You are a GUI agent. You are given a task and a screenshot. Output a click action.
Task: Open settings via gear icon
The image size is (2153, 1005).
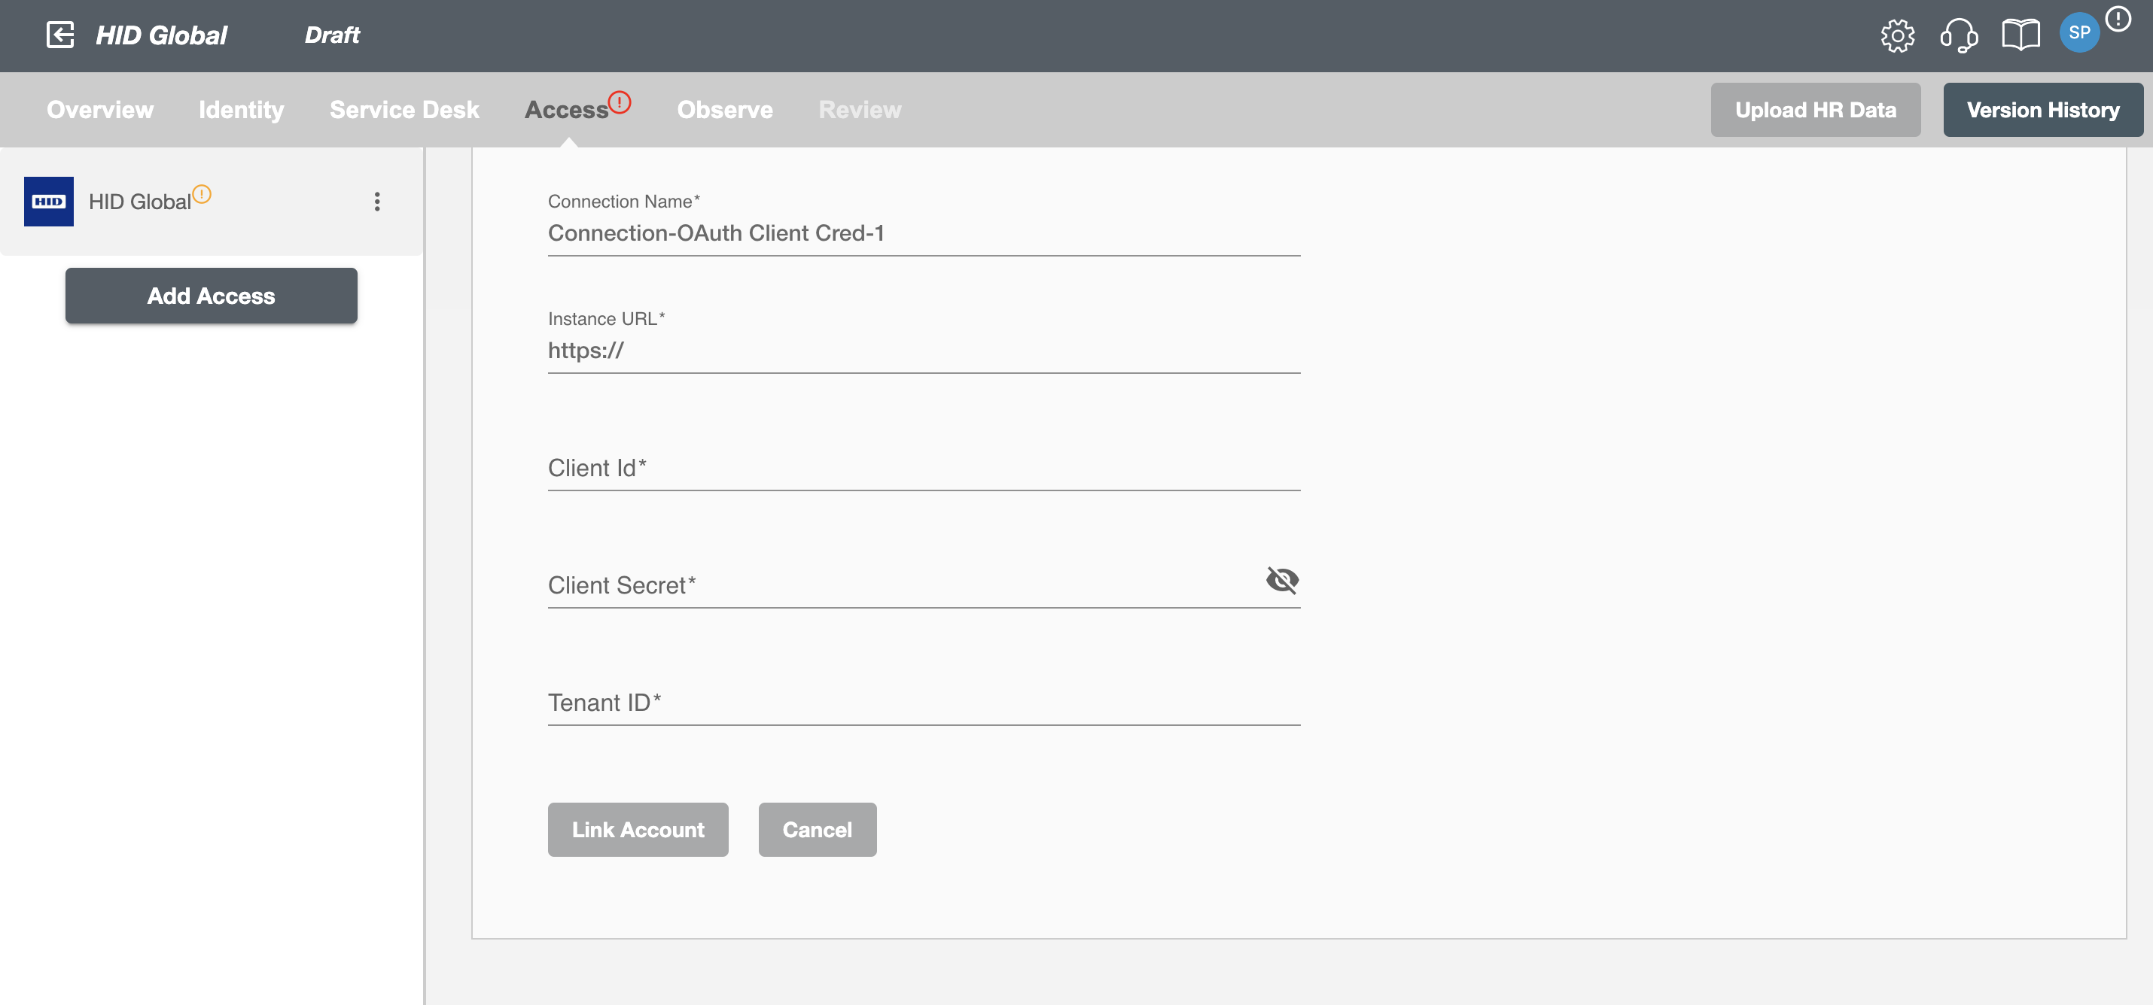point(1900,35)
